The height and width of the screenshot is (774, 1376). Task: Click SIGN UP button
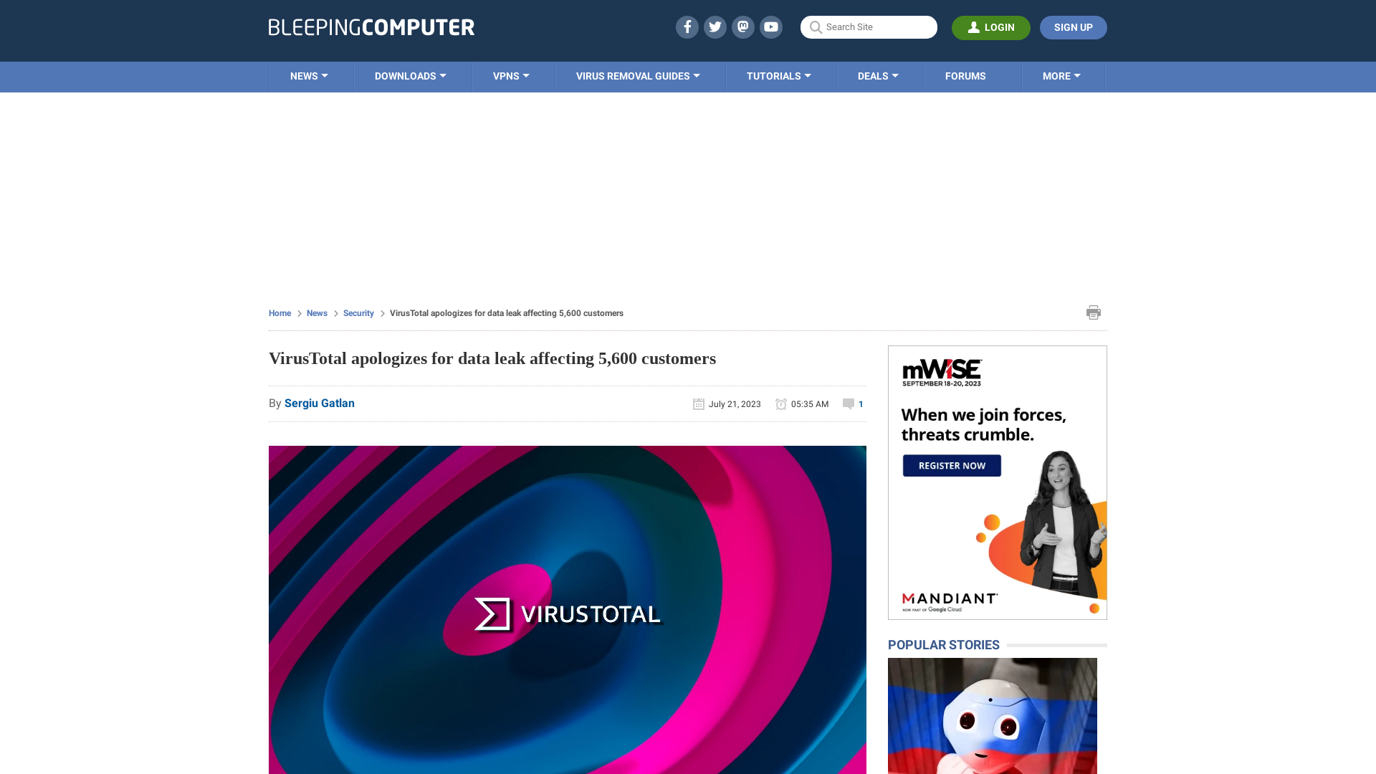click(x=1073, y=27)
